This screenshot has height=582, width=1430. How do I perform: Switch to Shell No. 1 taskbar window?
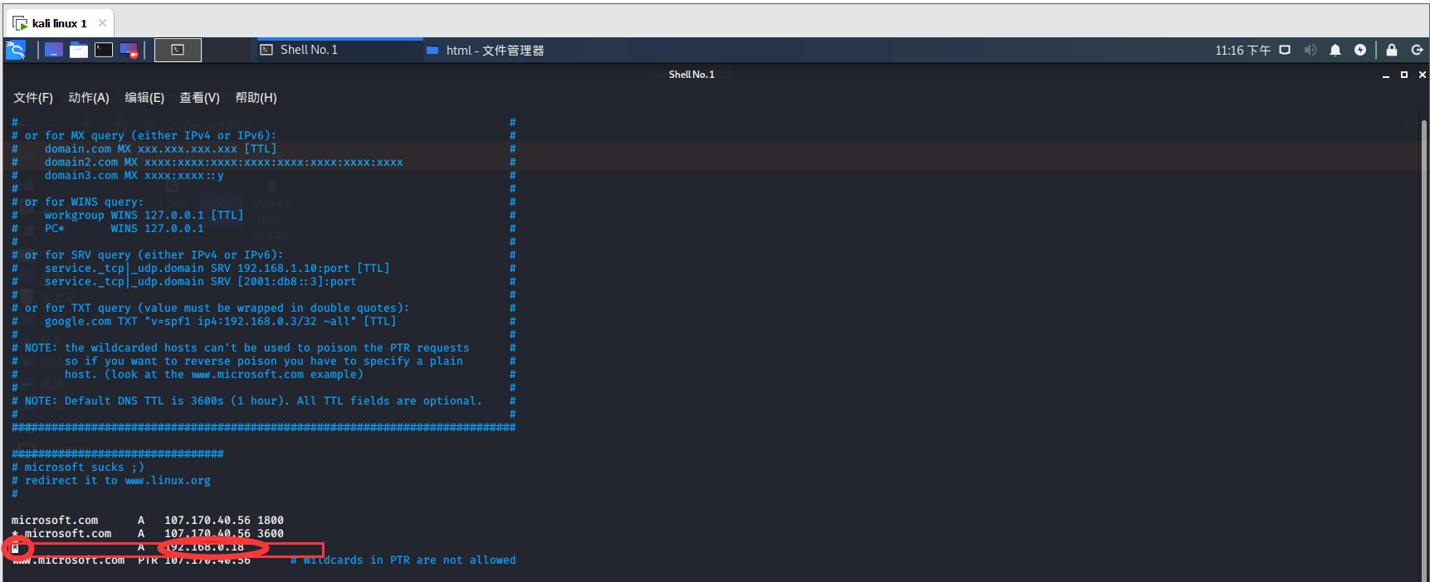pyautogui.click(x=339, y=50)
